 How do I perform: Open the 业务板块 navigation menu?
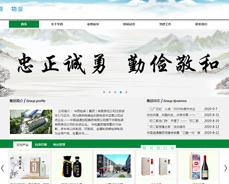(x=93, y=24)
